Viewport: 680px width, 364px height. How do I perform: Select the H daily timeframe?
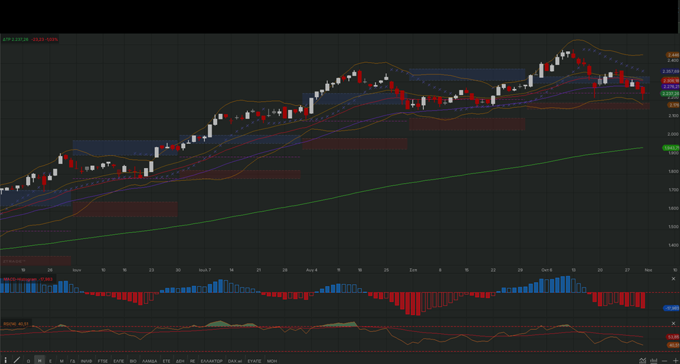40,361
